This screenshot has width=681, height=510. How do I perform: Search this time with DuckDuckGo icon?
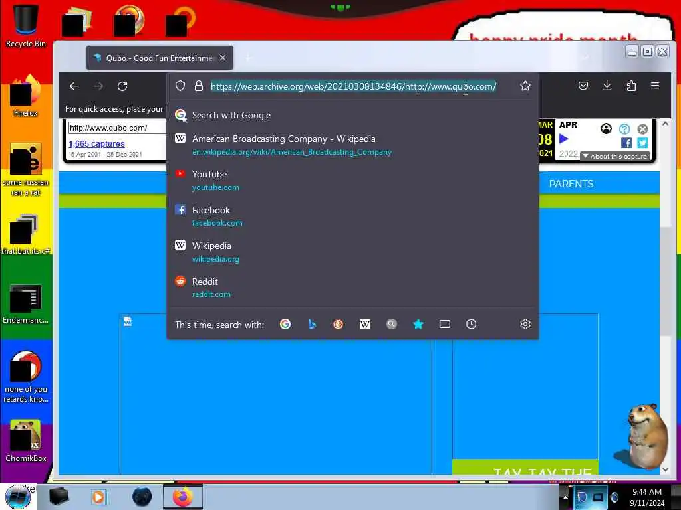338,324
